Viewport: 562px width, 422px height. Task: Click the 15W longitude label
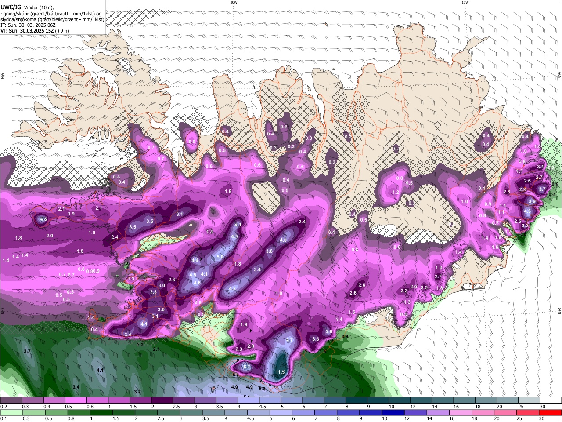click(x=465, y=2)
